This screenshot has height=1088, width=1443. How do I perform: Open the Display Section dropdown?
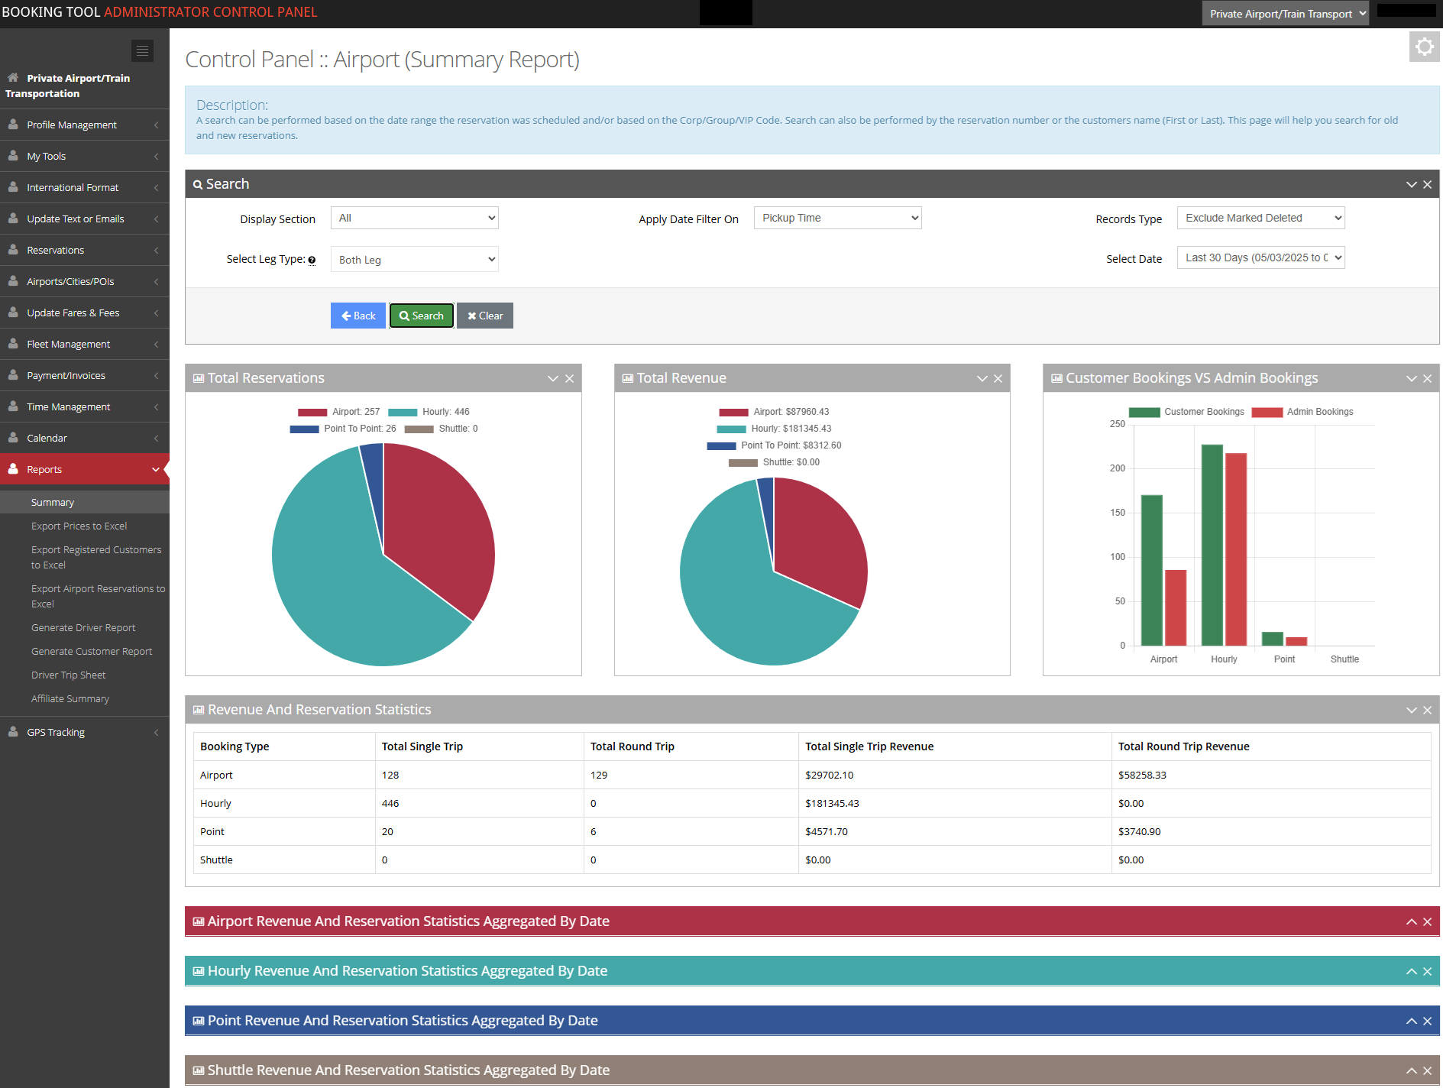414,217
